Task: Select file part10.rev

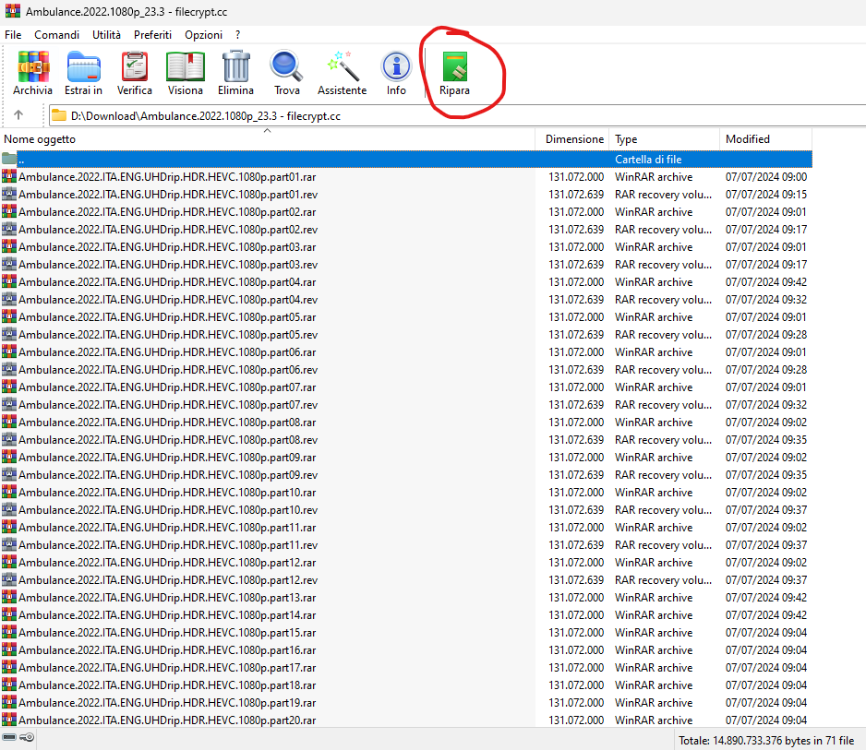Action: click(406, 510)
